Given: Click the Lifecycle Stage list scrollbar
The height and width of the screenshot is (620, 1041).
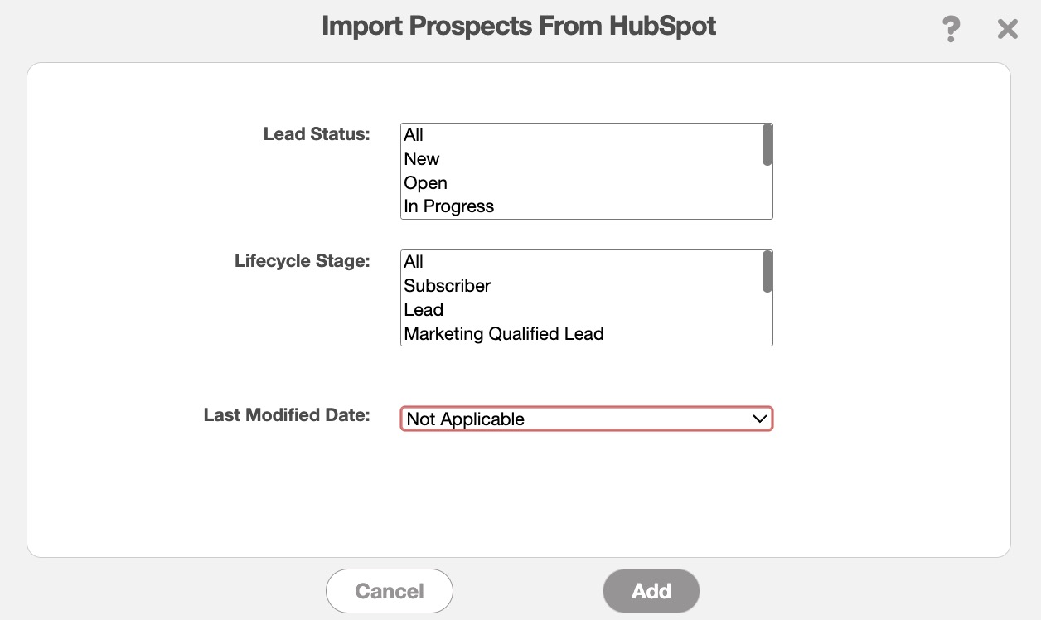Looking at the screenshot, I should (767, 273).
